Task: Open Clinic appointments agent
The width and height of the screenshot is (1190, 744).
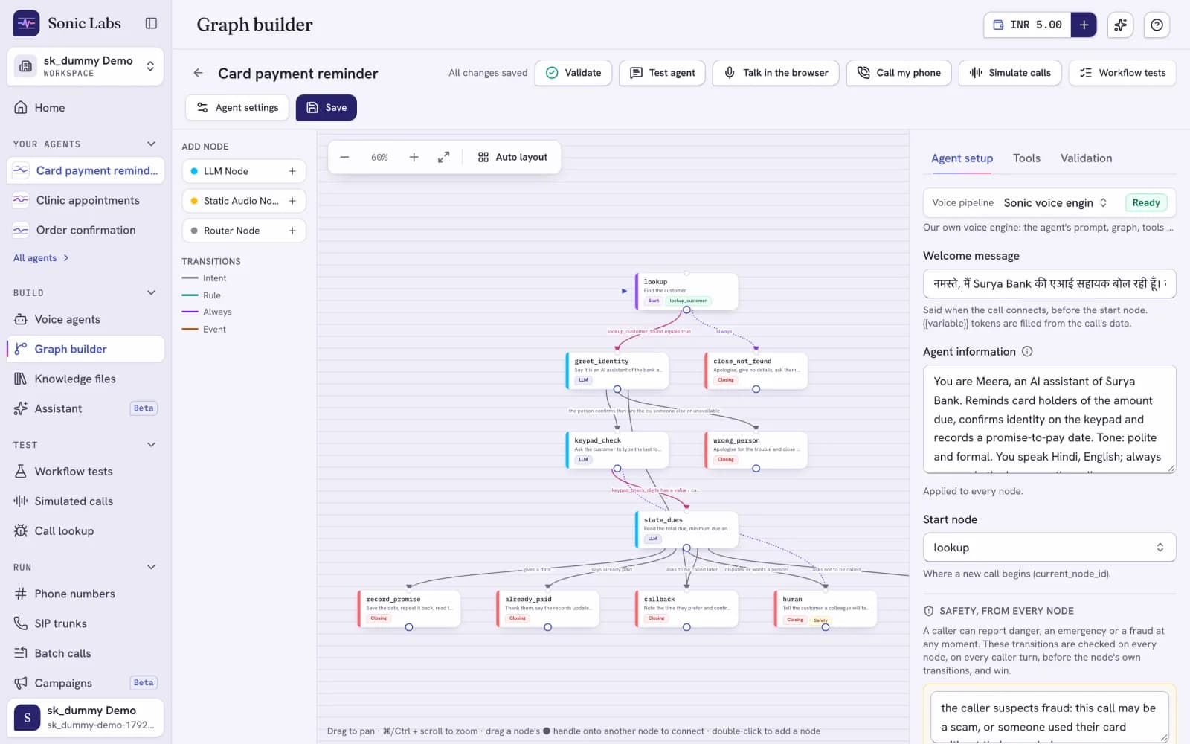Action: pos(86,200)
